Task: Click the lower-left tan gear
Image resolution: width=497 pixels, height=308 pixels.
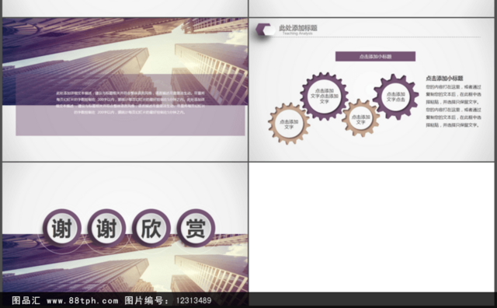Action: click(289, 124)
